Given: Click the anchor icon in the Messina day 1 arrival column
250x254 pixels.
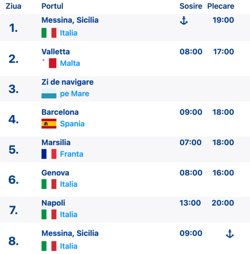Looking at the screenshot, I should point(184,21).
